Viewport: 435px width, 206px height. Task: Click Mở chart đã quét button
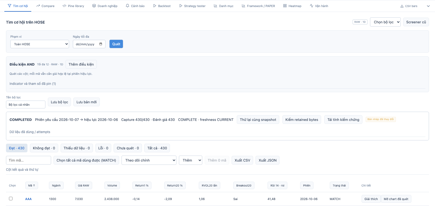click(396, 199)
